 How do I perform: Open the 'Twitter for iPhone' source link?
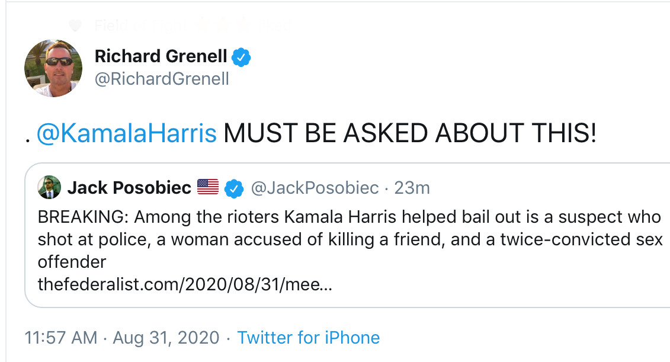308,338
